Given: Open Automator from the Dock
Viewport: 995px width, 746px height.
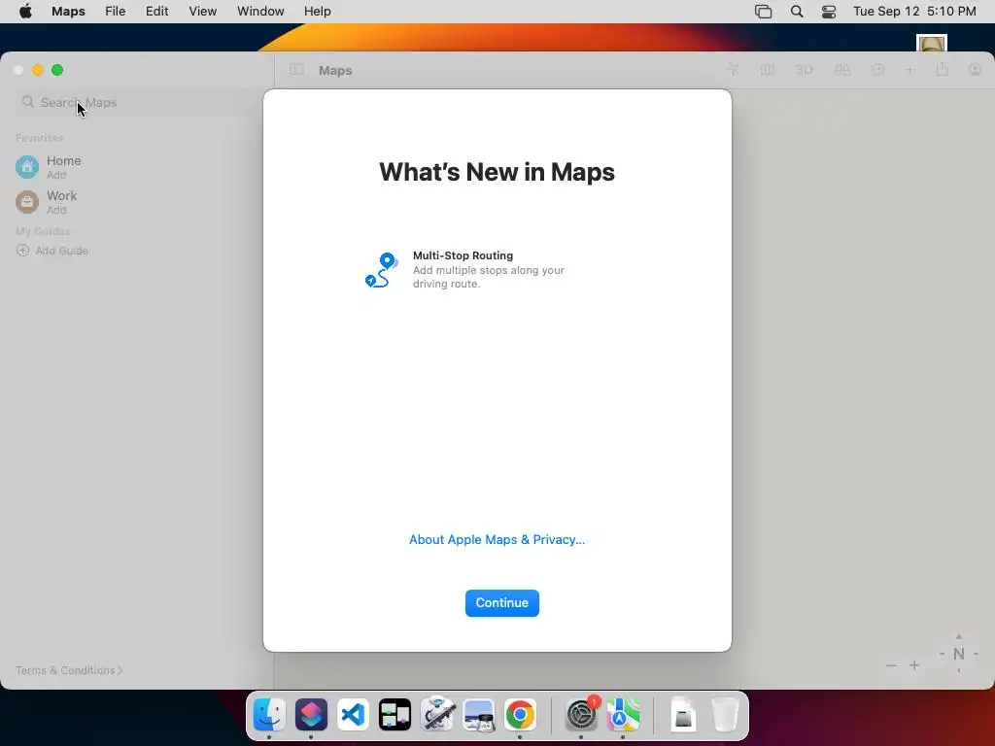Looking at the screenshot, I should tap(436, 715).
